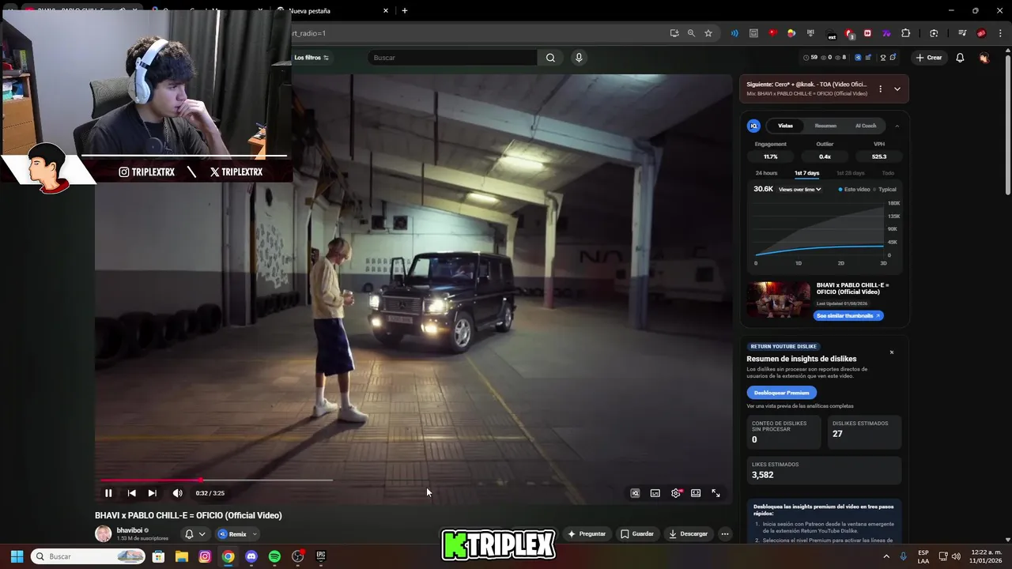Open bhaviboi channel avatar
The width and height of the screenshot is (1012, 569).
pos(104,533)
